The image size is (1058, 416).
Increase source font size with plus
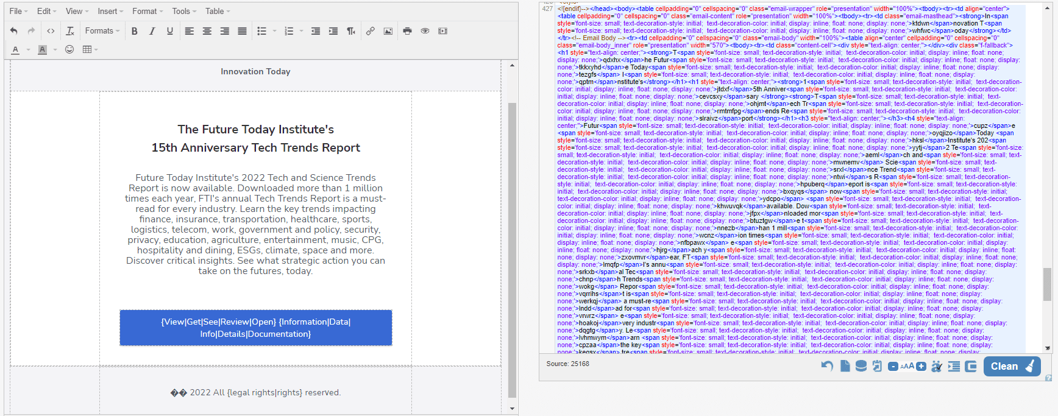tap(921, 367)
